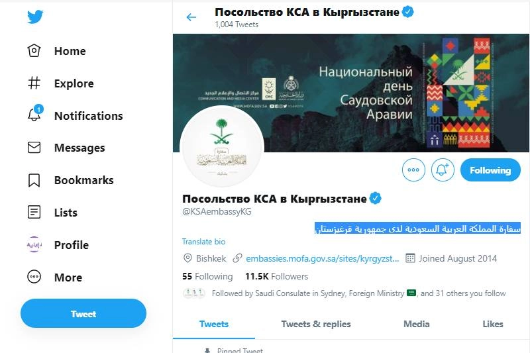Switch to the Tweets & replies tab
Screen dimensions: 530x353
[316, 324]
